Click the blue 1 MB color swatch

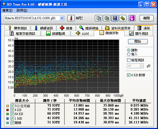tap(8, 119)
